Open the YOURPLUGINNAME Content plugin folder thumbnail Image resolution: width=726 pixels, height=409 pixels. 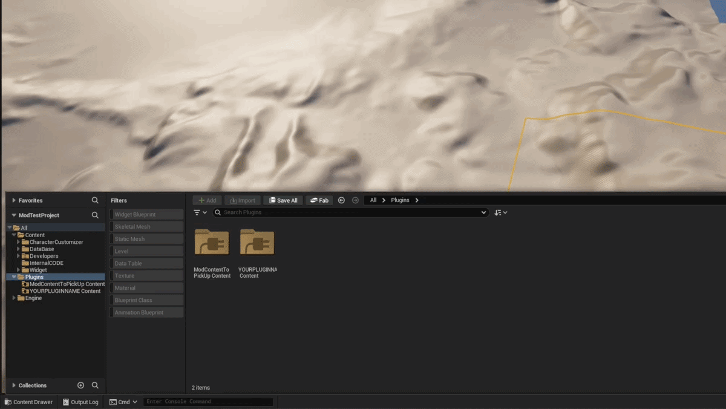pos(257,242)
